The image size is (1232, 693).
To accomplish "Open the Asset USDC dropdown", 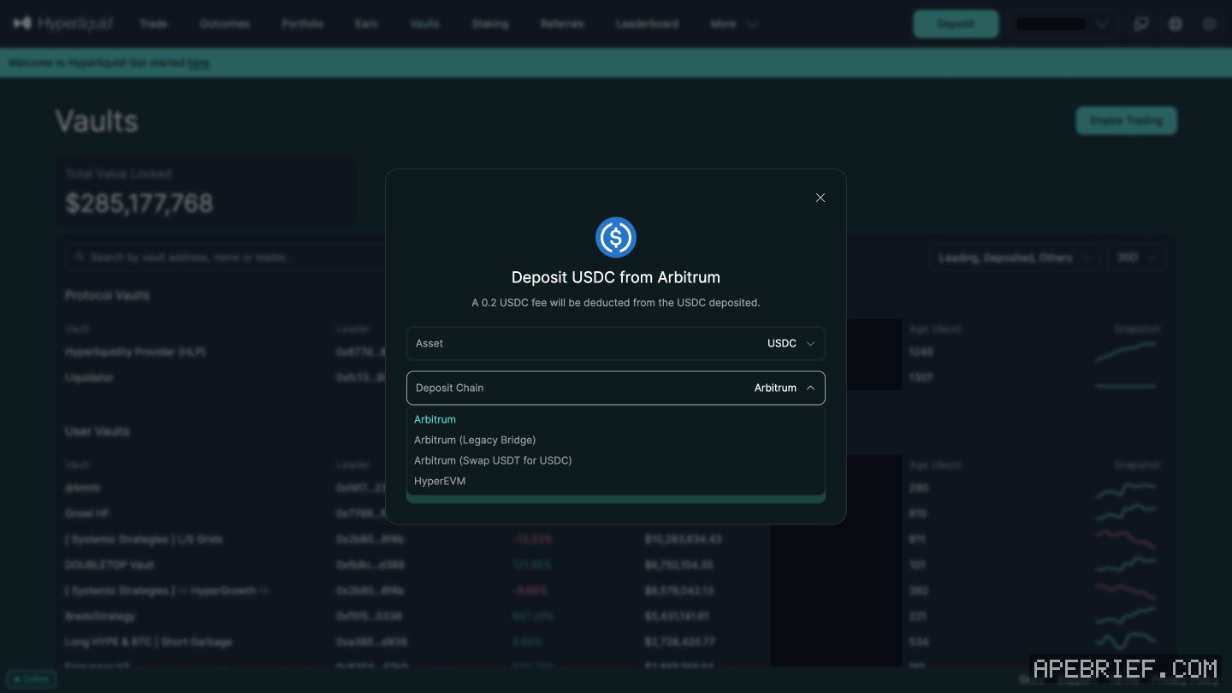I will [616, 343].
